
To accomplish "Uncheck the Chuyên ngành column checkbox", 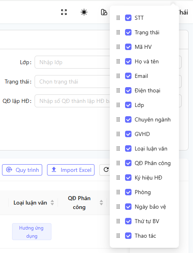I will (128, 119).
